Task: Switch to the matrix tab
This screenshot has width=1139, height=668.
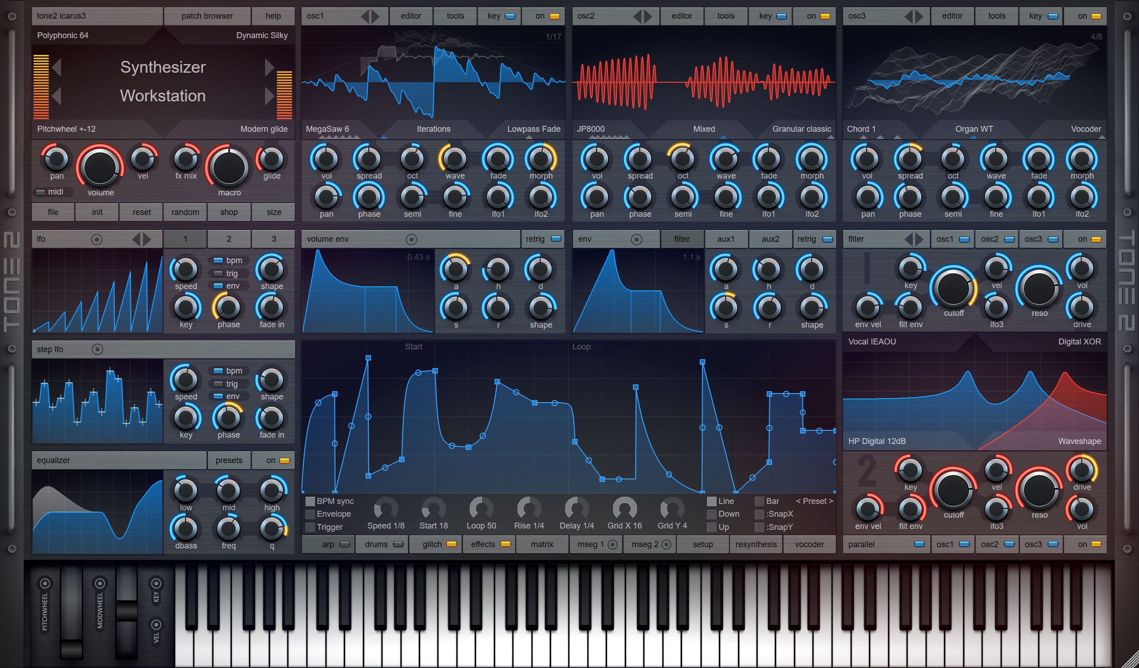Action: click(x=542, y=544)
